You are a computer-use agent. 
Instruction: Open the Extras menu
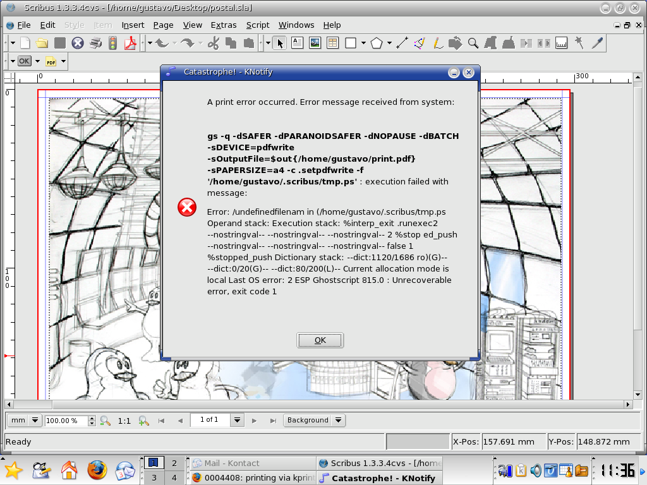tap(224, 25)
